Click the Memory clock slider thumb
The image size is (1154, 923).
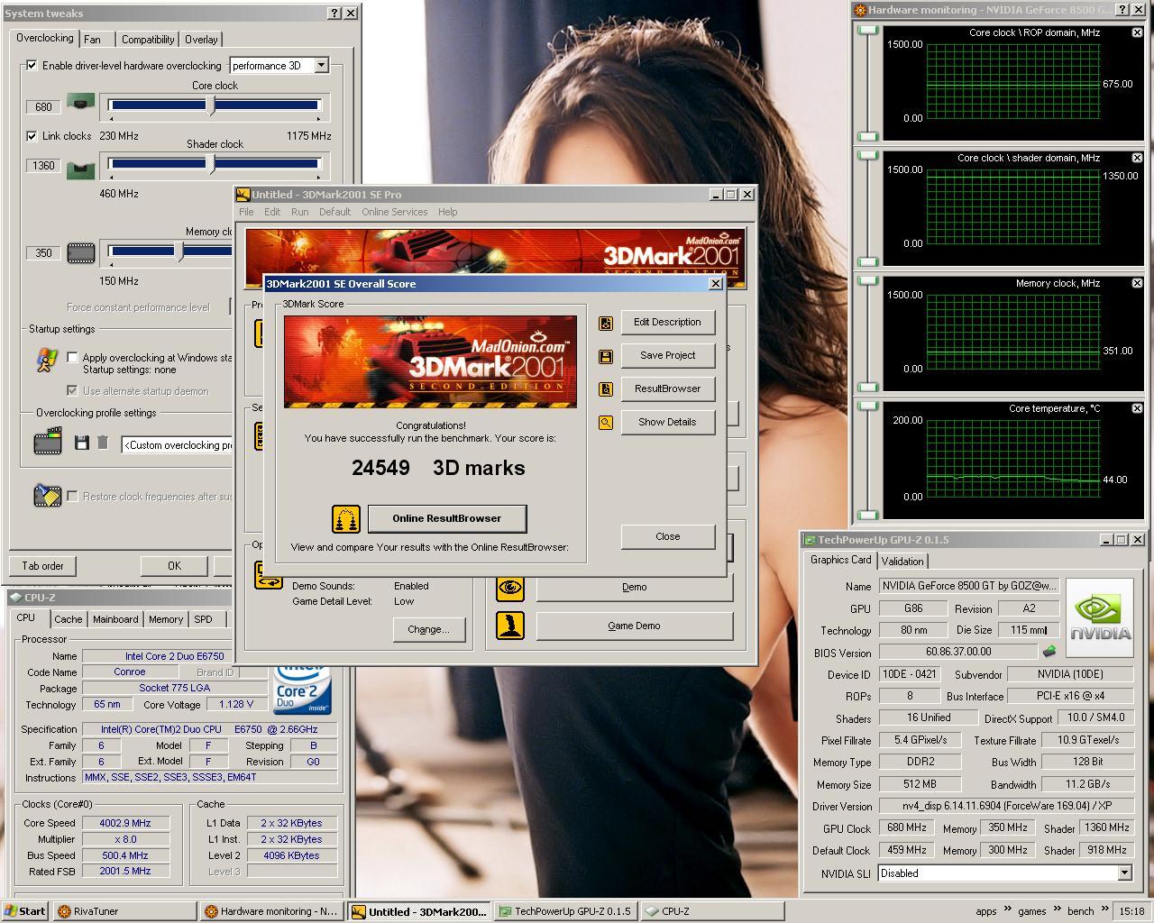click(x=179, y=252)
